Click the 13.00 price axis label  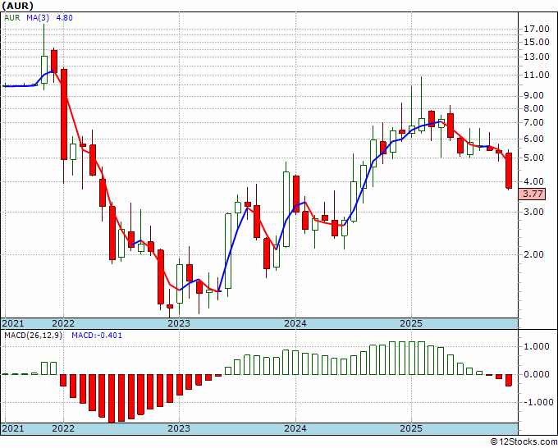537,57
